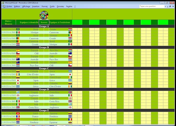
Task: Click the soccer ball logo image
Action: 44,15
